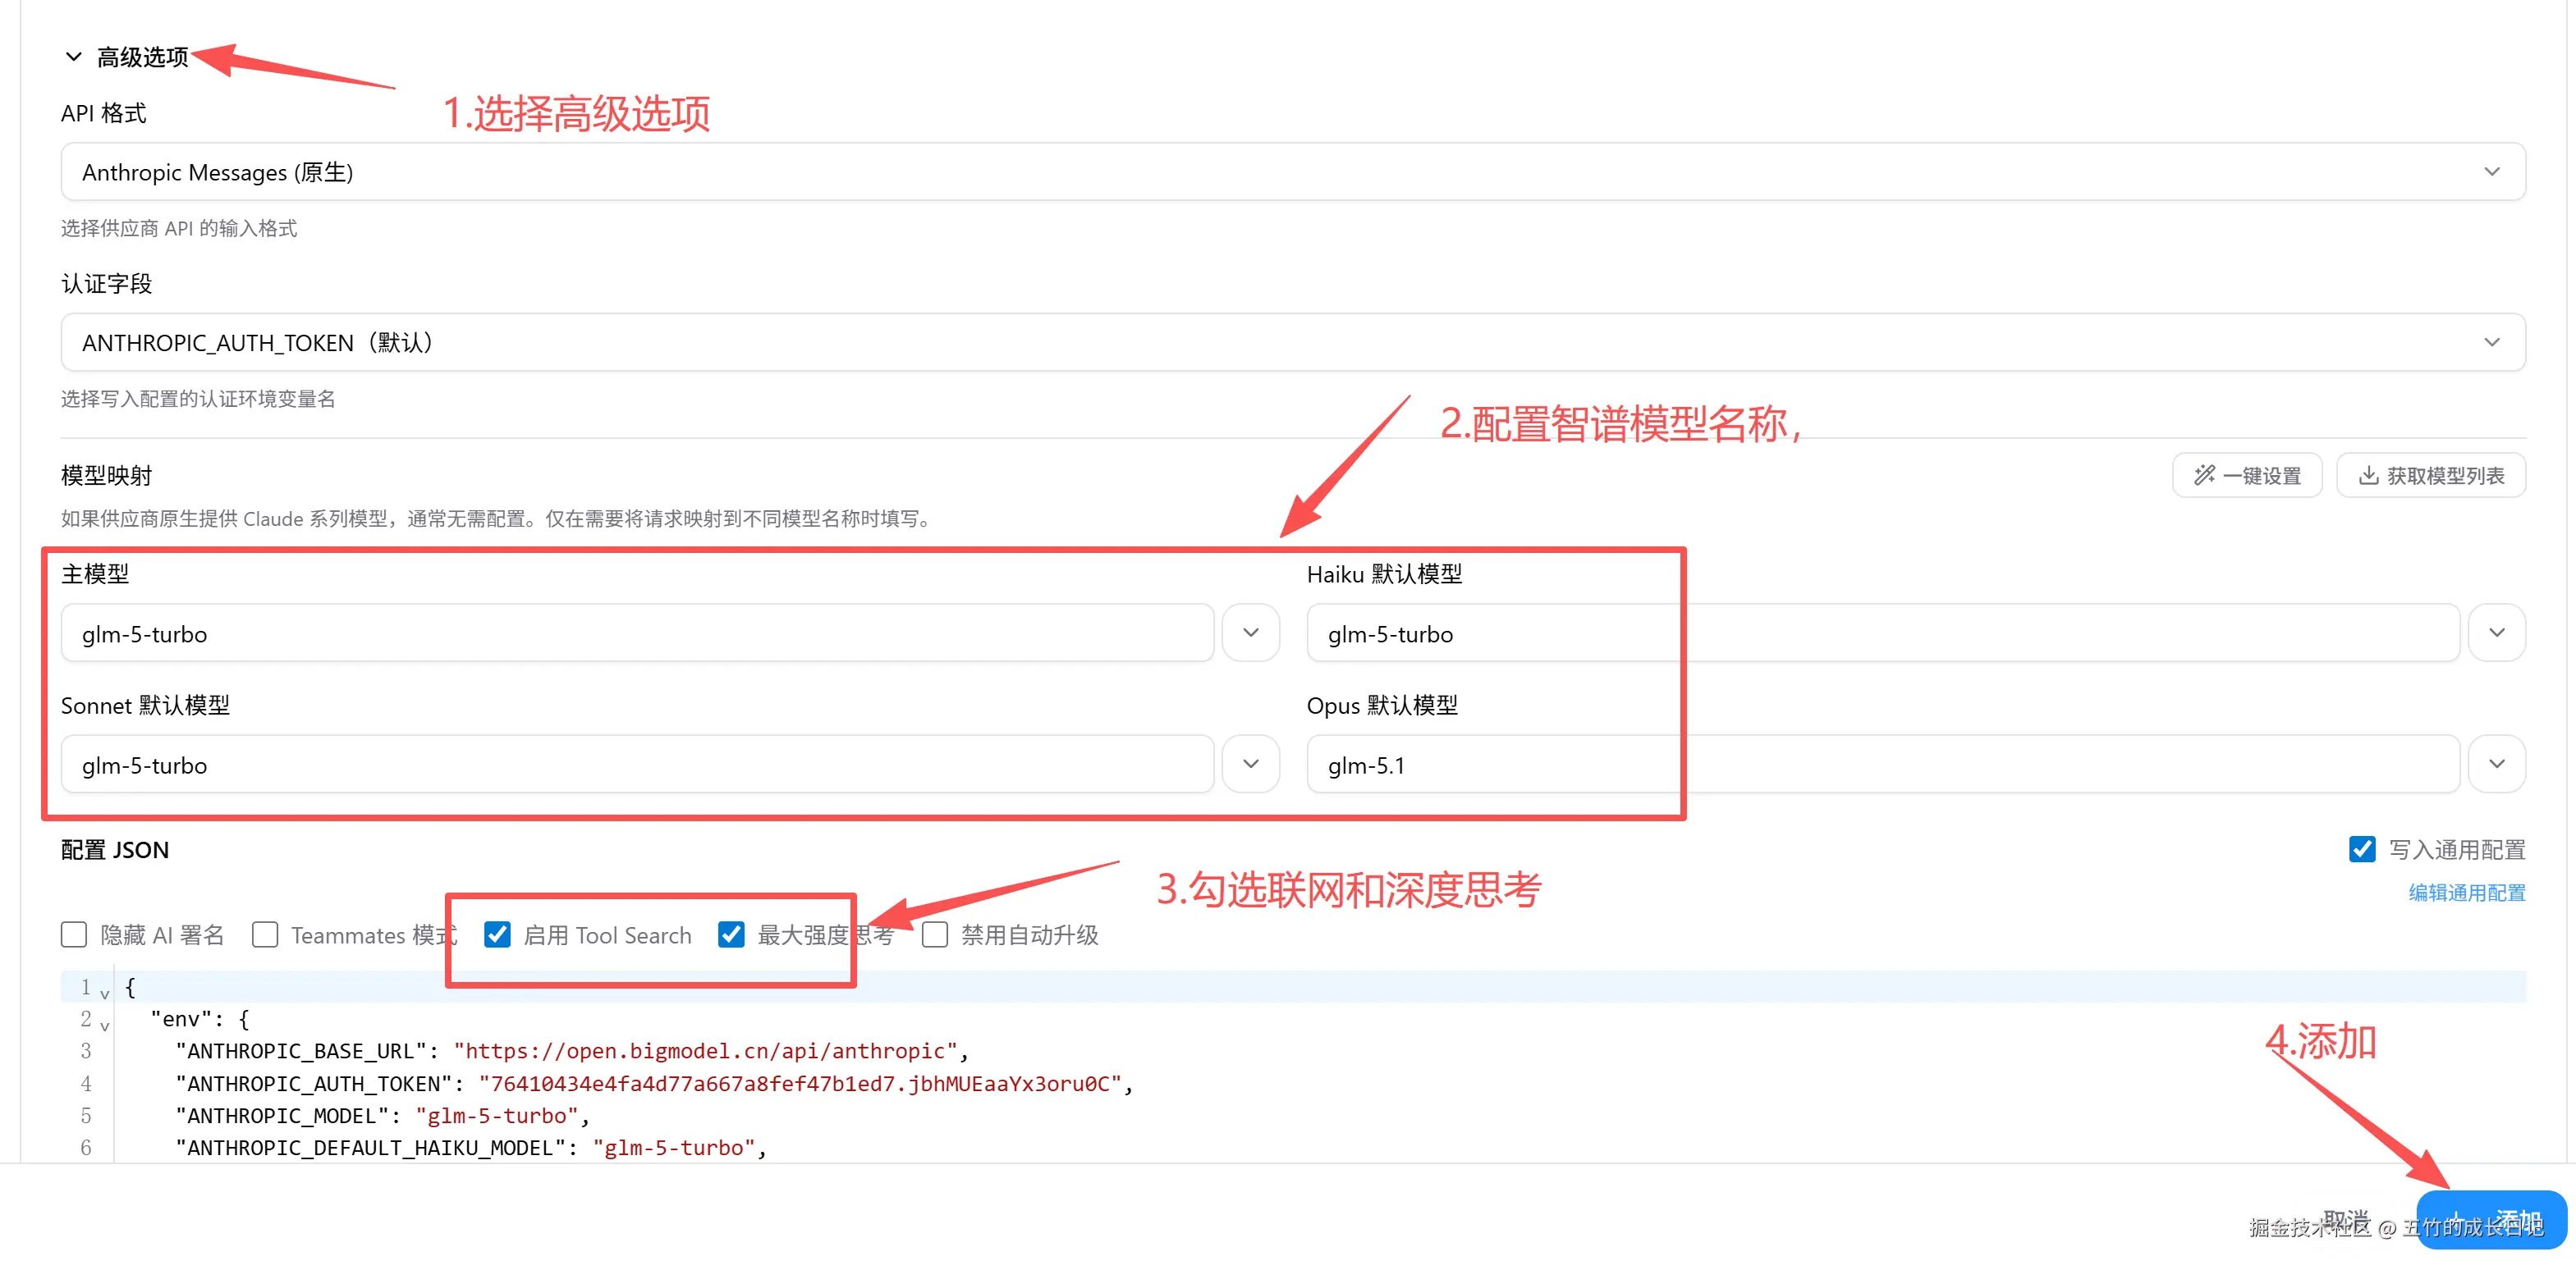Click the 取消 button

pyautogui.click(x=2346, y=1220)
